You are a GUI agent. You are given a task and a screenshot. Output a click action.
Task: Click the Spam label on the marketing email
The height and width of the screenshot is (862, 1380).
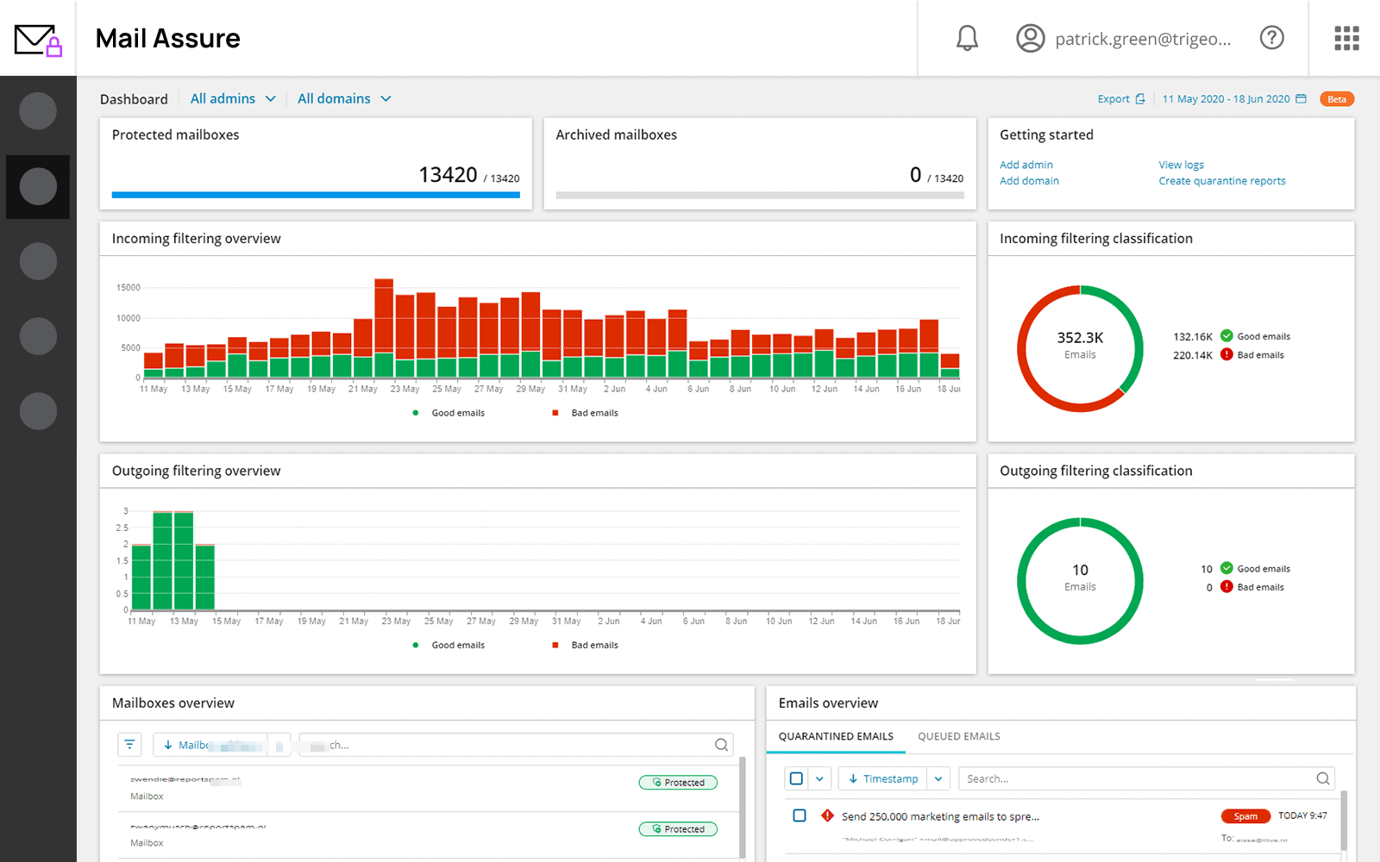pos(1245,816)
